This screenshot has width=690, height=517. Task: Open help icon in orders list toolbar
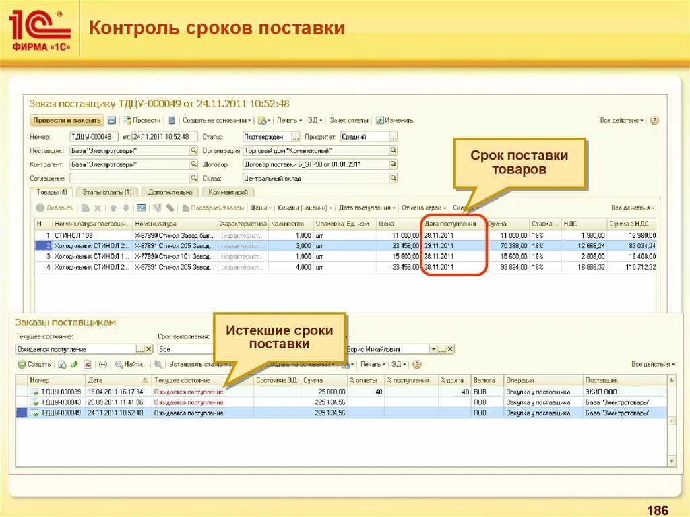417,364
